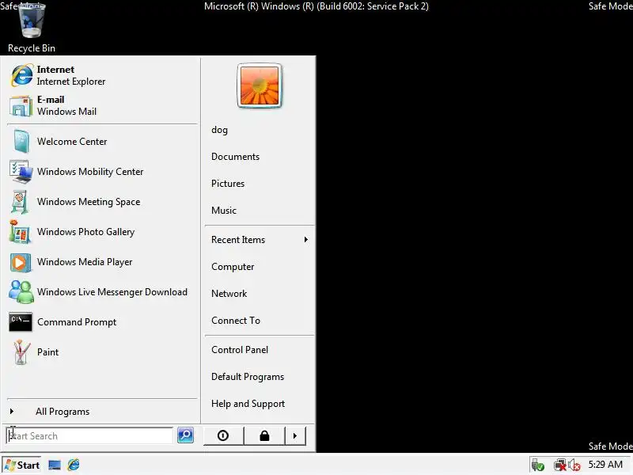
Task: Open Documents from Start menu
Action: pyautogui.click(x=235, y=157)
